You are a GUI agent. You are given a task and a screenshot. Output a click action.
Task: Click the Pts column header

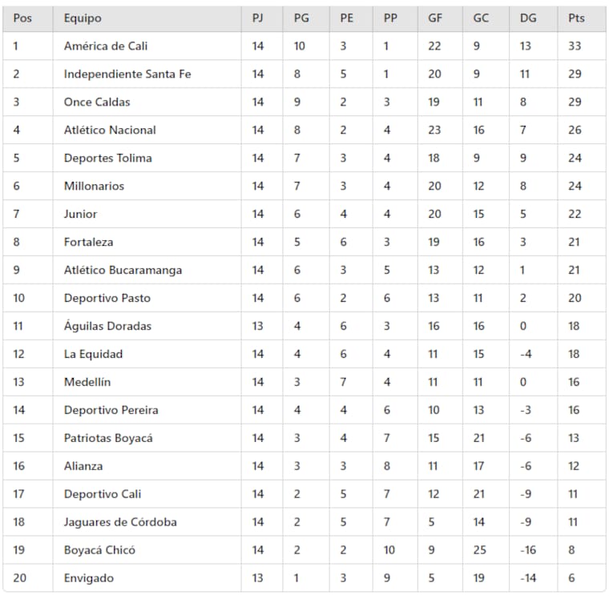[576, 18]
